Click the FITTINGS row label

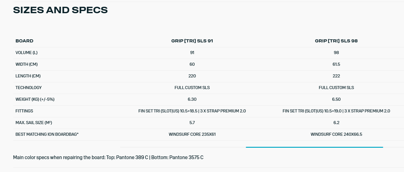[x=24, y=111]
